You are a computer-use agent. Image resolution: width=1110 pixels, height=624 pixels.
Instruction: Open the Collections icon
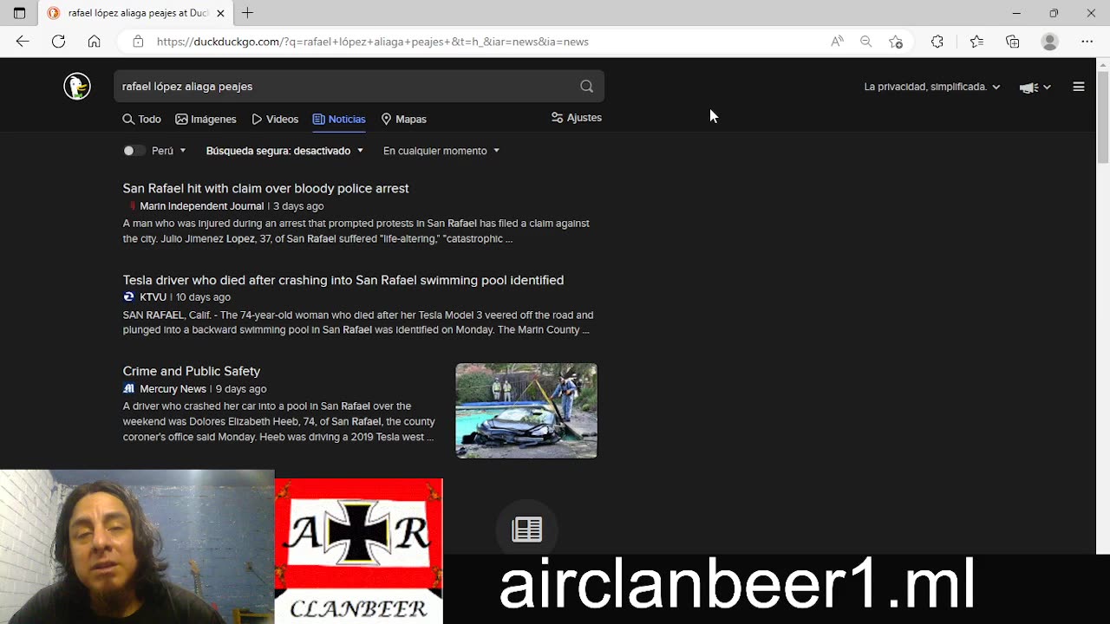tap(1013, 42)
